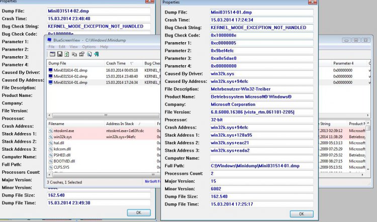Image resolution: width=377 pixels, height=222 pixels.
Task: Refresh the crash list using the toolbar icon
Action: pyautogui.click(x=67, y=54)
